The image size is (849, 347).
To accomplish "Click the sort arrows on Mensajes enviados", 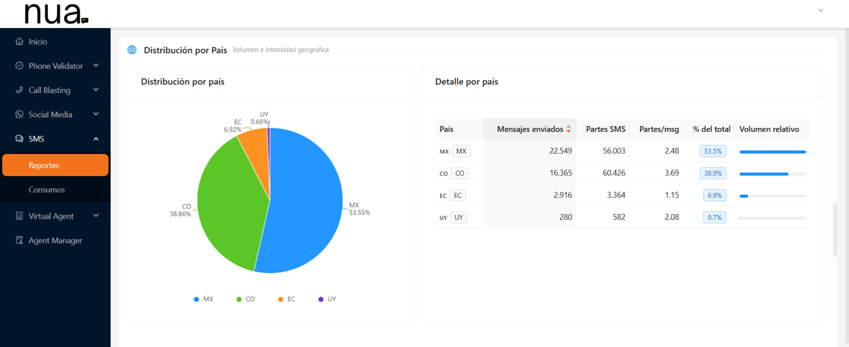I will (568, 129).
